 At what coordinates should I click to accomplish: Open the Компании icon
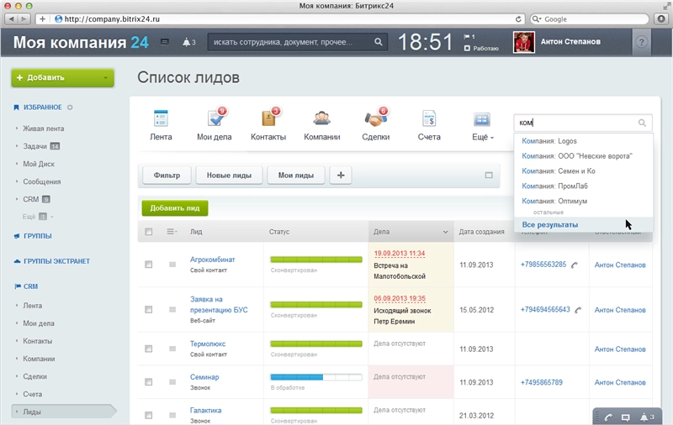click(x=321, y=119)
